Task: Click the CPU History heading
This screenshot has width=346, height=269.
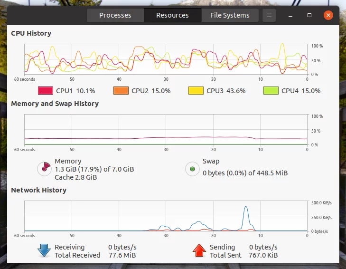Action: click(x=31, y=33)
